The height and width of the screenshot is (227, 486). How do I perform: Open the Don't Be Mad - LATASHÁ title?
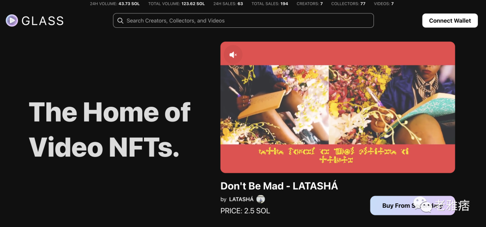pos(279,186)
